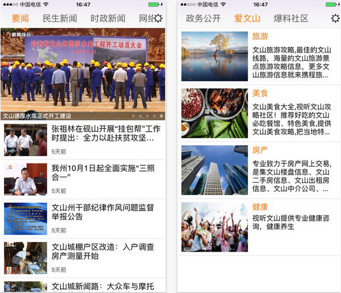Tap the lake tree image for 旅游
The width and height of the screenshot is (341, 293).
tap(214, 56)
